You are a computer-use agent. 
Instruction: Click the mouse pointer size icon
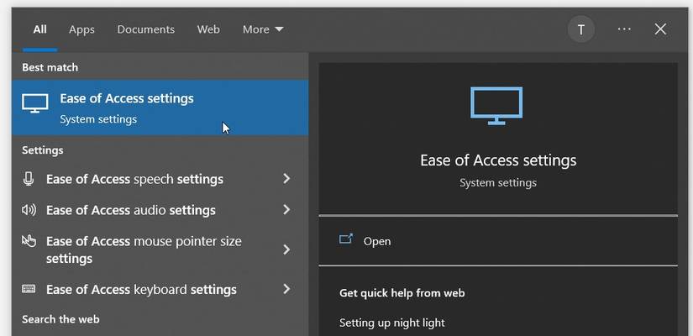pyautogui.click(x=29, y=242)
